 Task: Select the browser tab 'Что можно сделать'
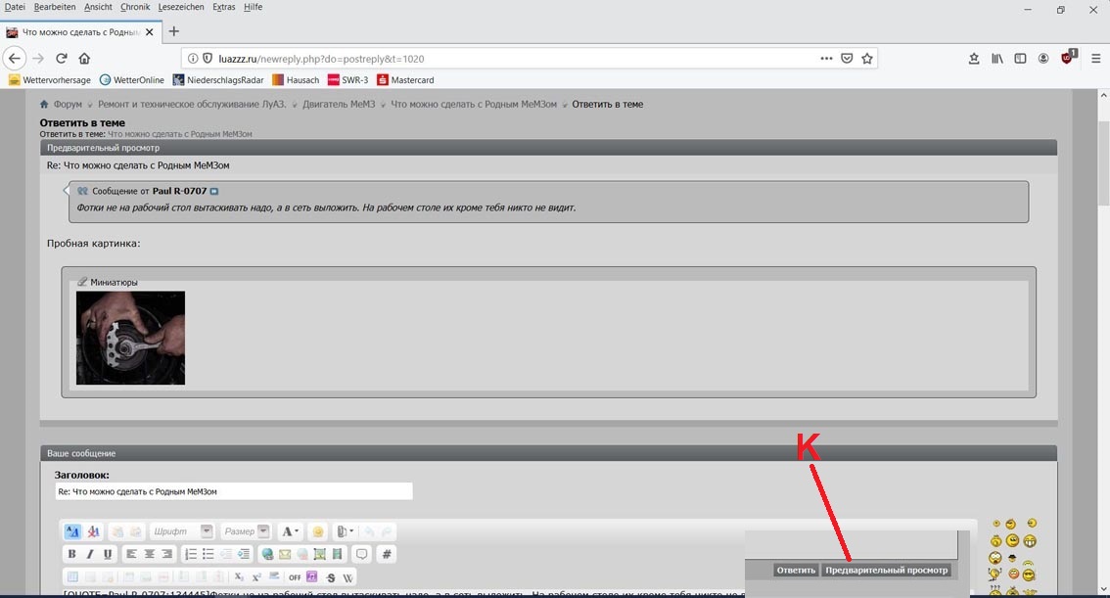[80, 32]
